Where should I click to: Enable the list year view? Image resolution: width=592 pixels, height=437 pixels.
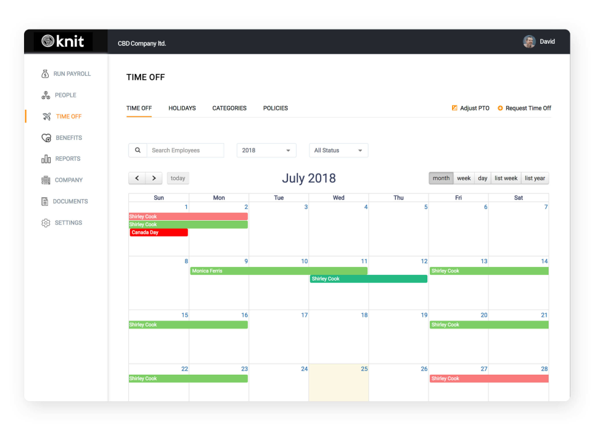click(534, 178)
